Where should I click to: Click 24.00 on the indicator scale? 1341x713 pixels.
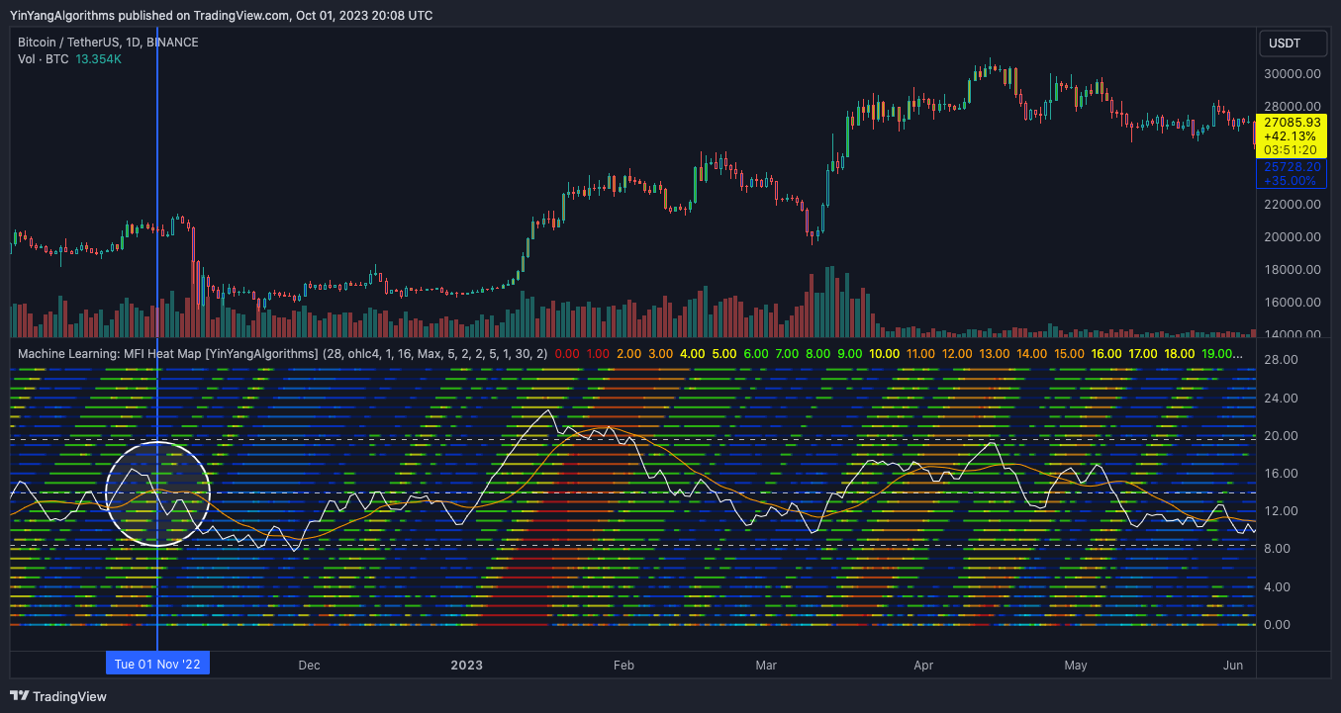(1281, 398)
